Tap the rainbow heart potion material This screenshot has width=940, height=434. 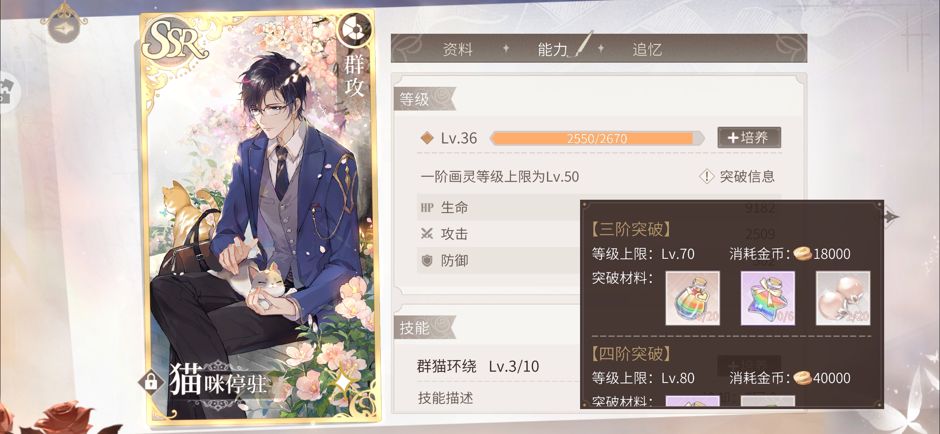pyautogui.click(x=693, y=298)
